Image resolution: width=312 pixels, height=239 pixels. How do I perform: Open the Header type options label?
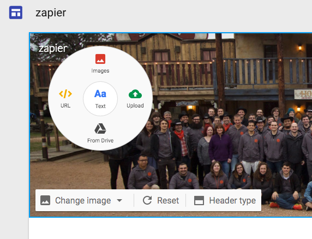[x=232, y=200]
